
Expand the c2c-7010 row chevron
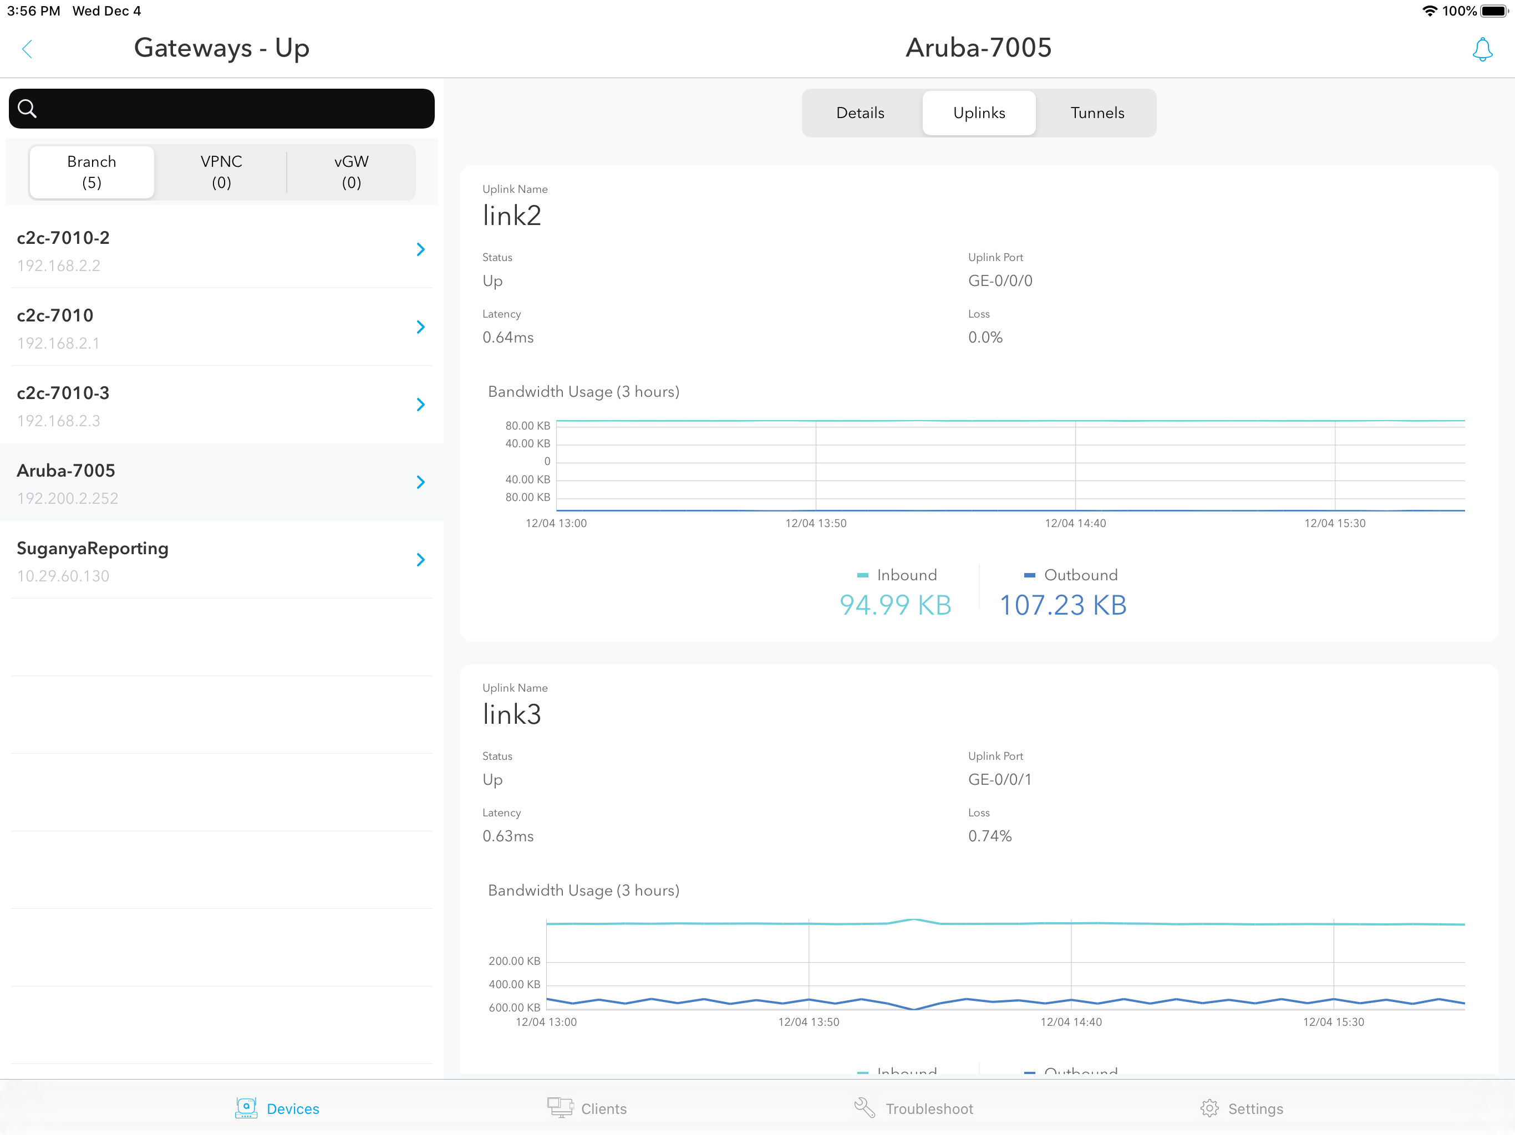coord(420,327)
